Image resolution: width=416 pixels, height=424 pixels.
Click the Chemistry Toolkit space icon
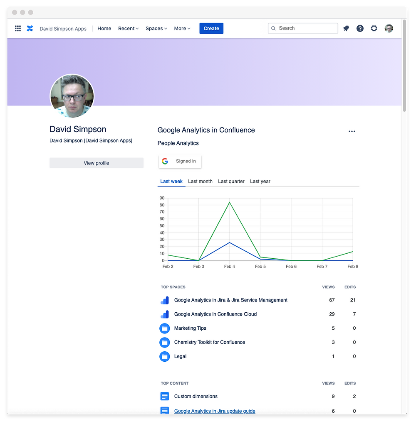pyautogui.click(x=165, y=342)
